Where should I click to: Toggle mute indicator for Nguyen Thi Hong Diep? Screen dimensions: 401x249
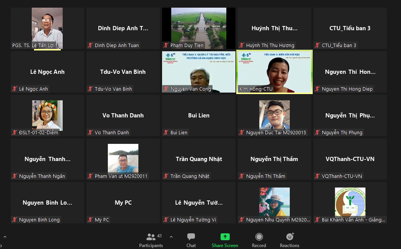tap(317, 89)
